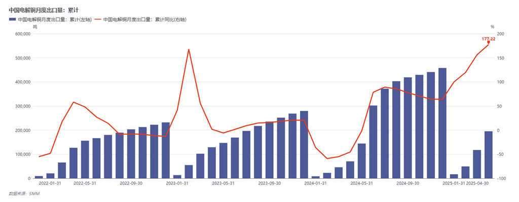Click the 2023-09-30 x-axis label
519x202 pixels.
tap(270, 183)
